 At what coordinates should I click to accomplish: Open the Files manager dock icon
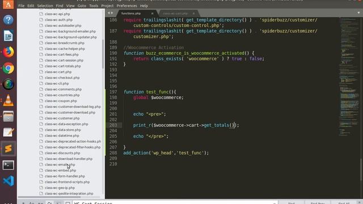coord(8,116)
